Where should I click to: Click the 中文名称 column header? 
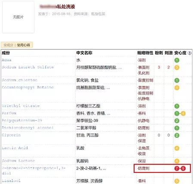[x=84, y=53]
